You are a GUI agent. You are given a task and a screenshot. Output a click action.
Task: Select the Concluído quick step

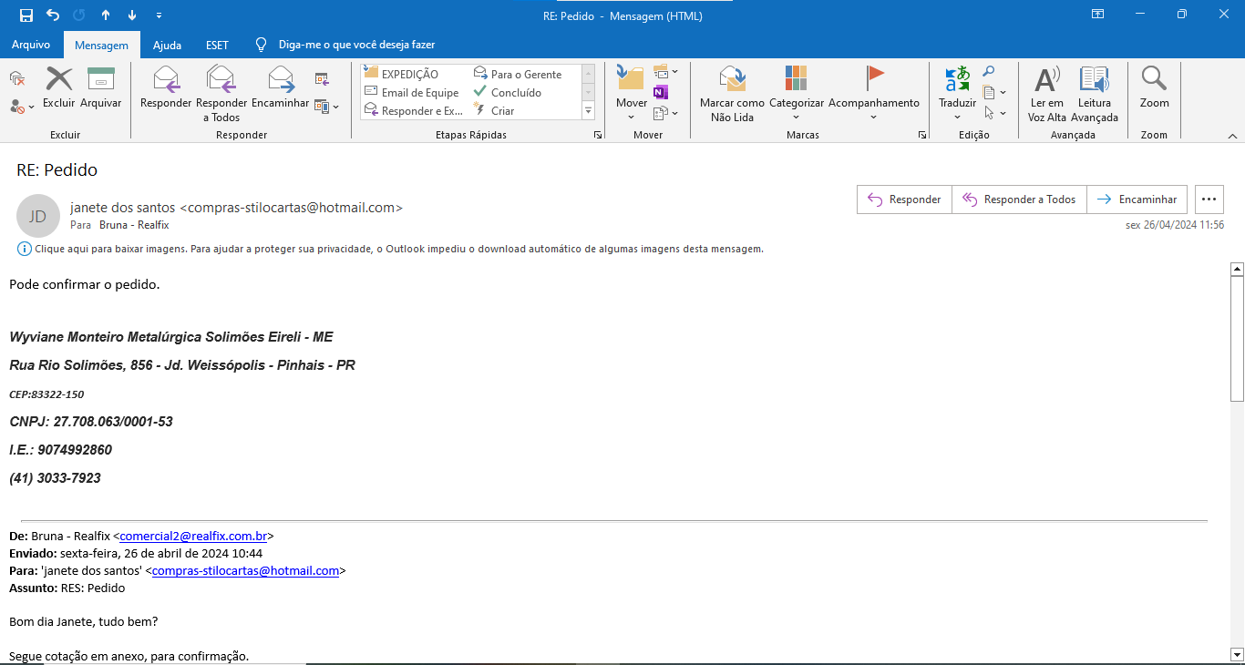(x=516, y=92)
